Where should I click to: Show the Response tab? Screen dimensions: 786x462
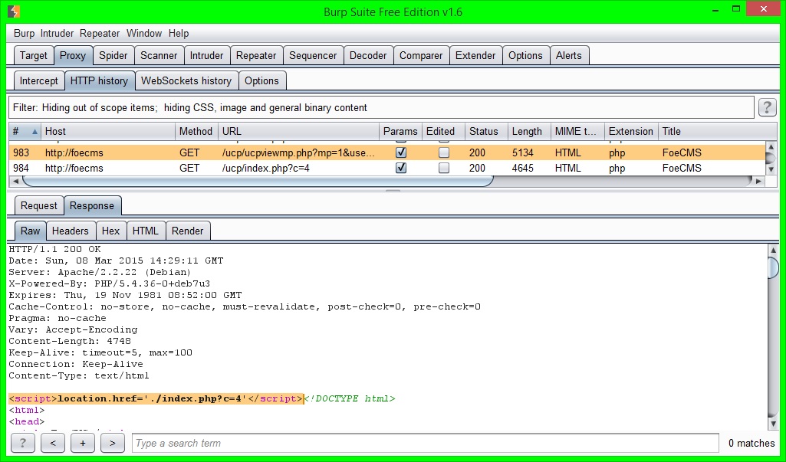point(92,205)
